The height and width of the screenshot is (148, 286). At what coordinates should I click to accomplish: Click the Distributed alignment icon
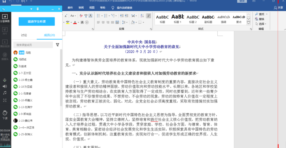(x=117, y=22)
